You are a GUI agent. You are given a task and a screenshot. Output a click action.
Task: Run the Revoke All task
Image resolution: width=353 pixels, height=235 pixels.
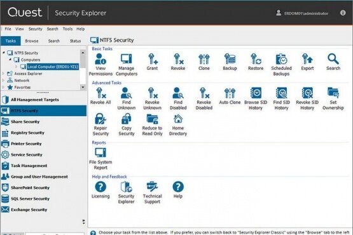pyautogui.click(x=100, y=96)
